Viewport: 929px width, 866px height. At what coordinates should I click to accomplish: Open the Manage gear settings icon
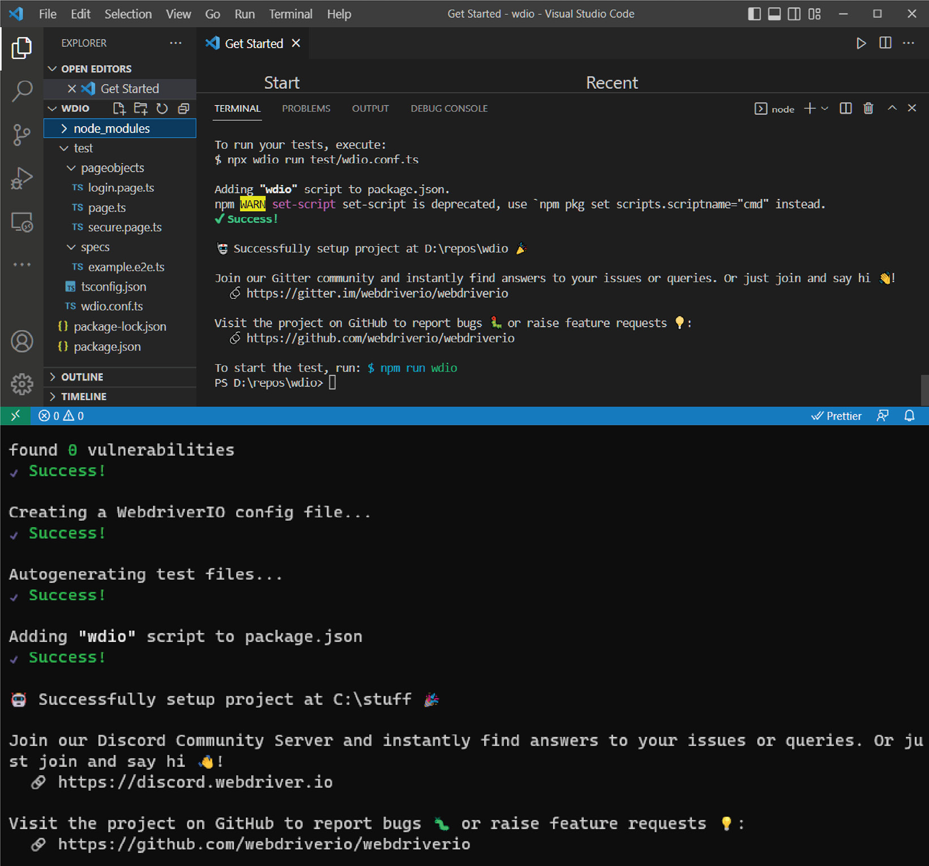pyautogui.click(x=22, y=384)
